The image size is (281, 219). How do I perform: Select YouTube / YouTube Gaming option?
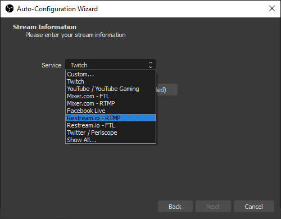[x=111, y=89]
